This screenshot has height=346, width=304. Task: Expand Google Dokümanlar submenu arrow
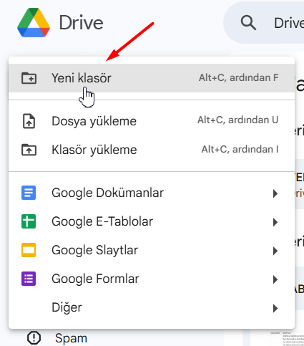pyautogui.click(x=275, y=193)
